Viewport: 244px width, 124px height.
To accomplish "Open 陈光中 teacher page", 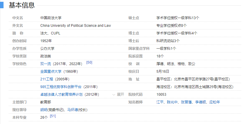I will 172,102.
